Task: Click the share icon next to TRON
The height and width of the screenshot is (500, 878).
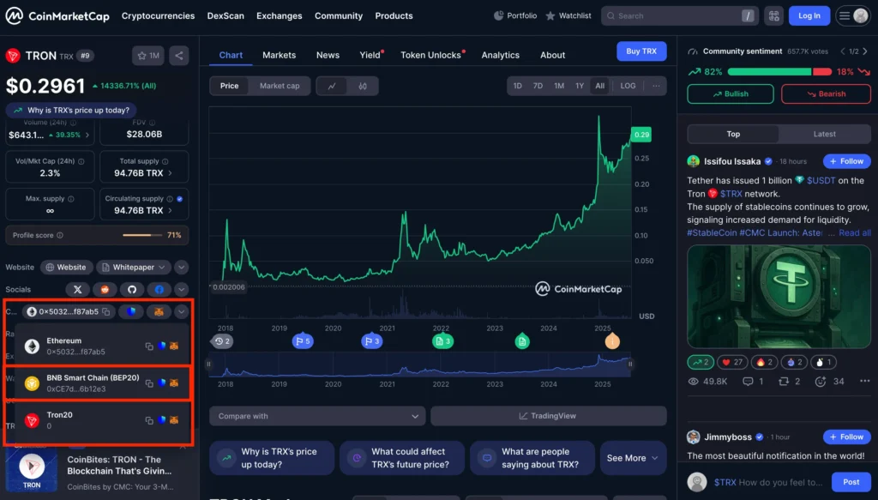Action: [x=179, y=56]
